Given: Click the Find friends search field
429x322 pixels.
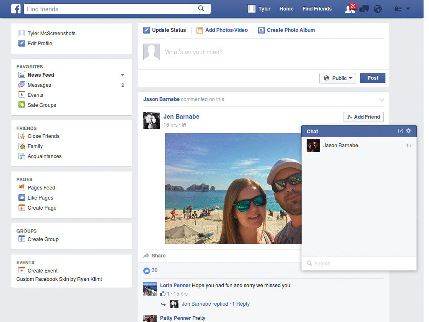Looking at the screenshot, I should 108,9.
